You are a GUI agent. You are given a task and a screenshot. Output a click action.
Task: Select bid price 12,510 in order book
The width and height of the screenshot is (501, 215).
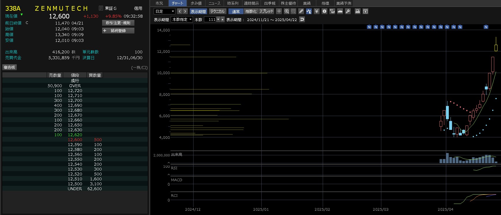pos(75,179)
